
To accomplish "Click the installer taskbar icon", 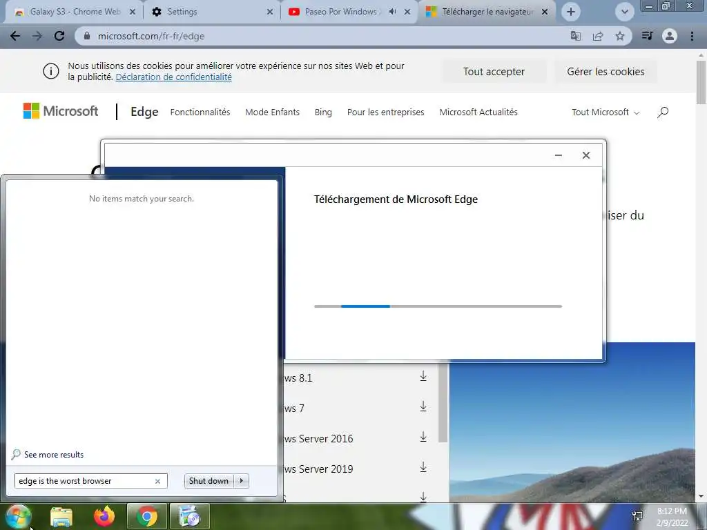I will click(x=190, y=516).
